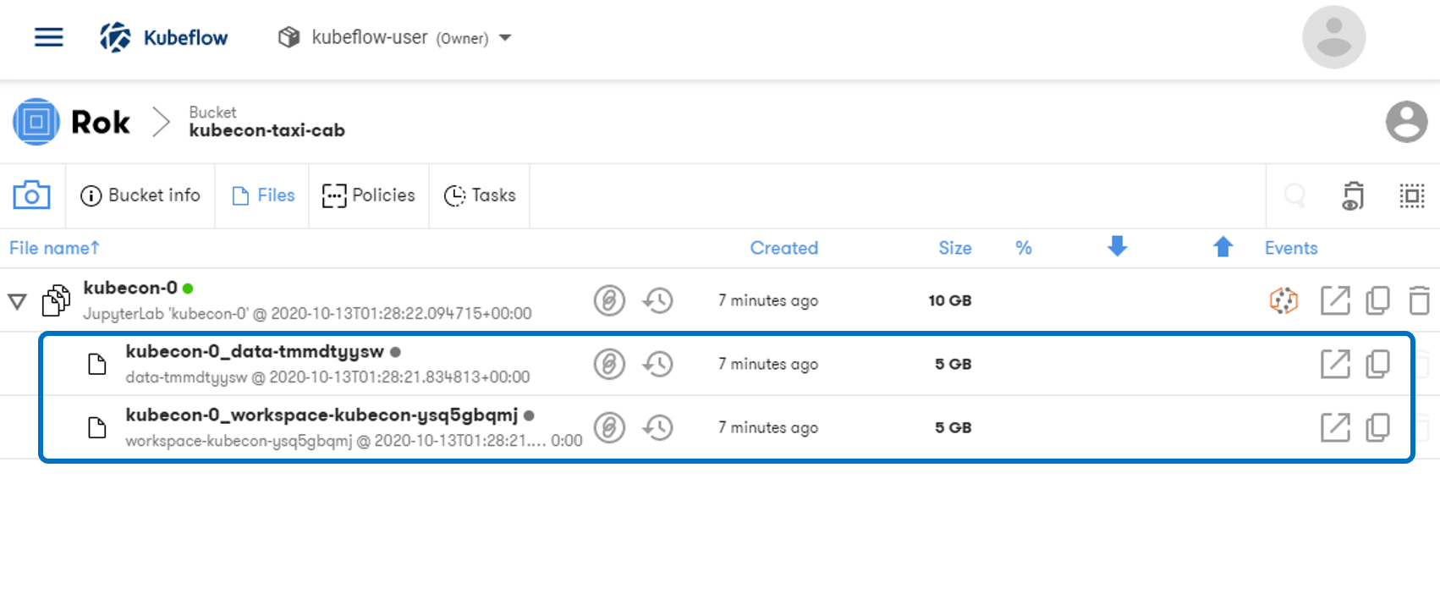Click the search magnifier icon
1440x605 pixels.
pos(1294,195)
